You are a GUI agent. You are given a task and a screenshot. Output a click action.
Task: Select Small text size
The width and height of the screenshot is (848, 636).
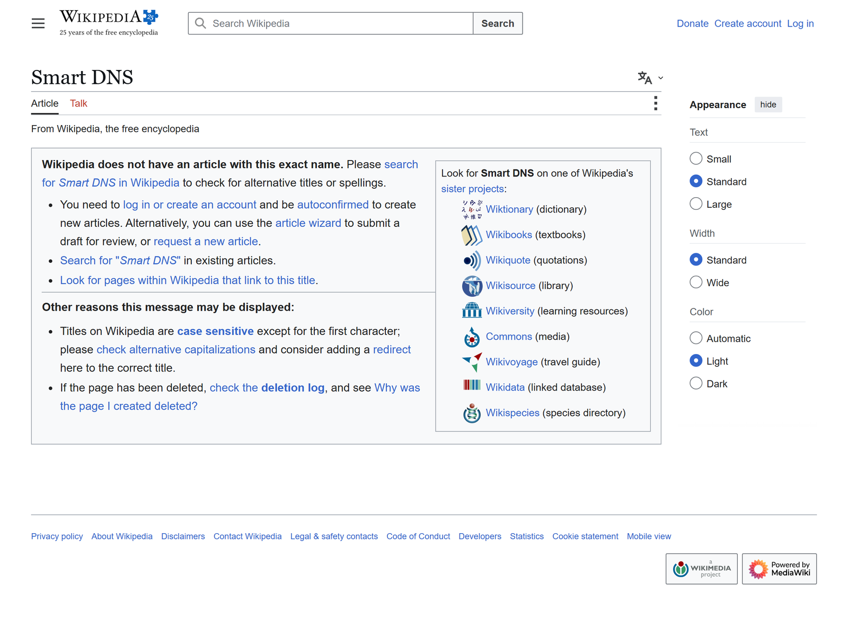[696, 158]
